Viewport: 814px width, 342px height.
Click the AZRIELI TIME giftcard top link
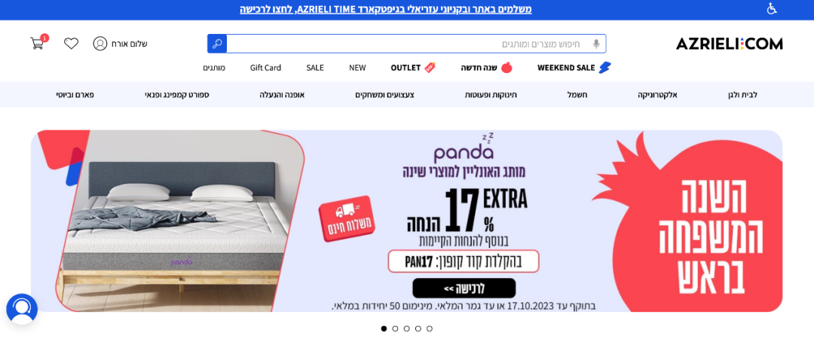(x=386, y=9)
